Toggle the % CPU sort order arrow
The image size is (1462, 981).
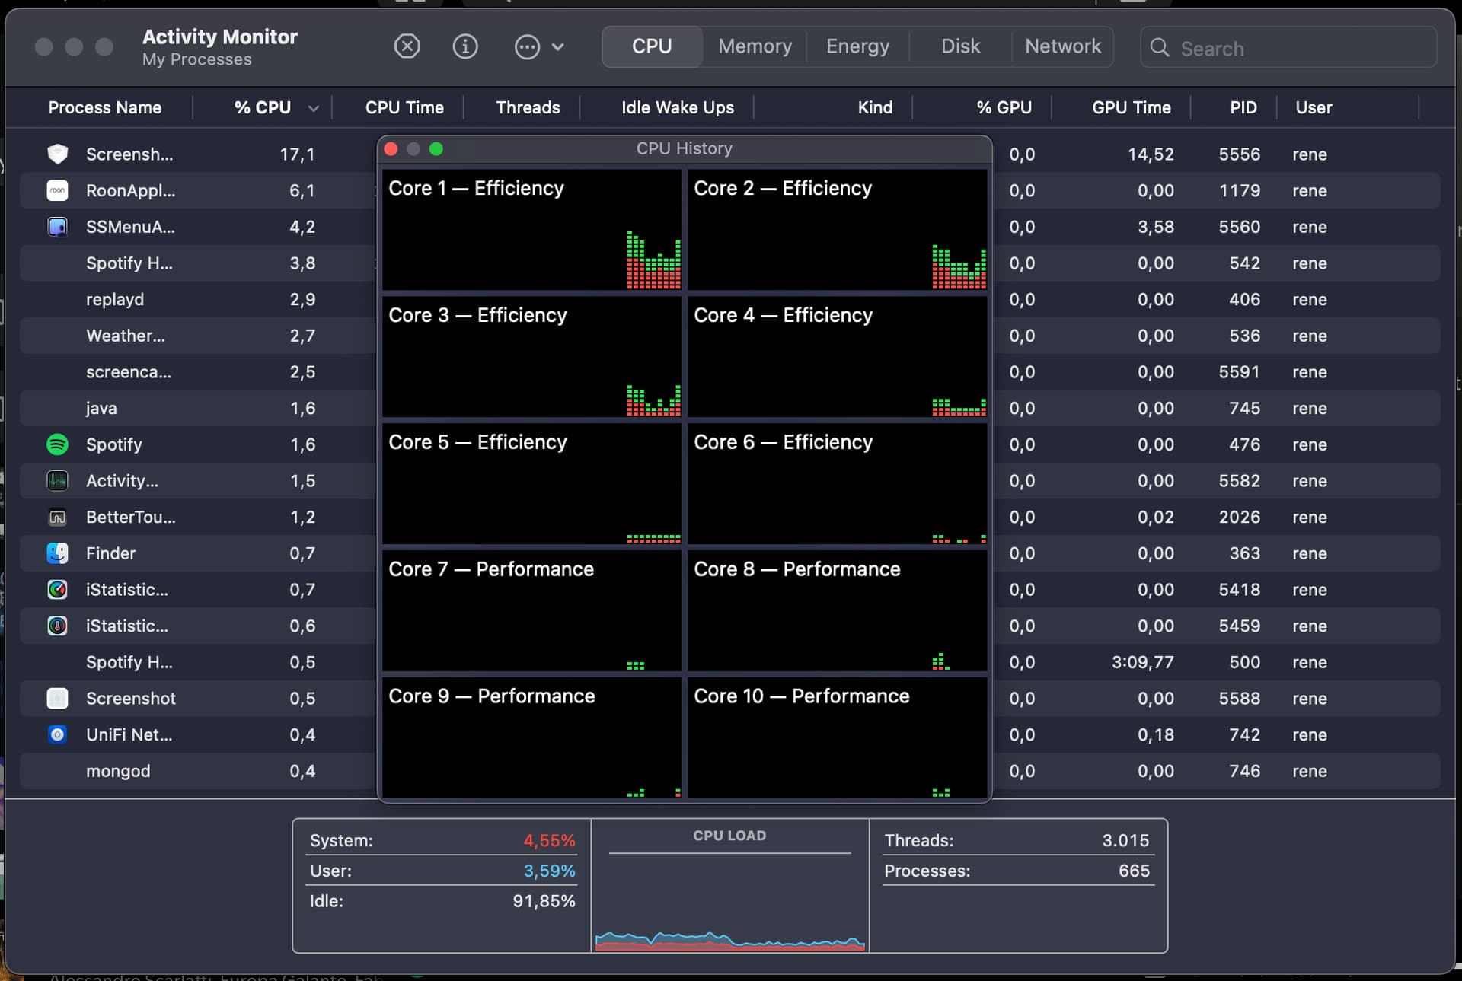pyautogui.click(x=313, y=109)
